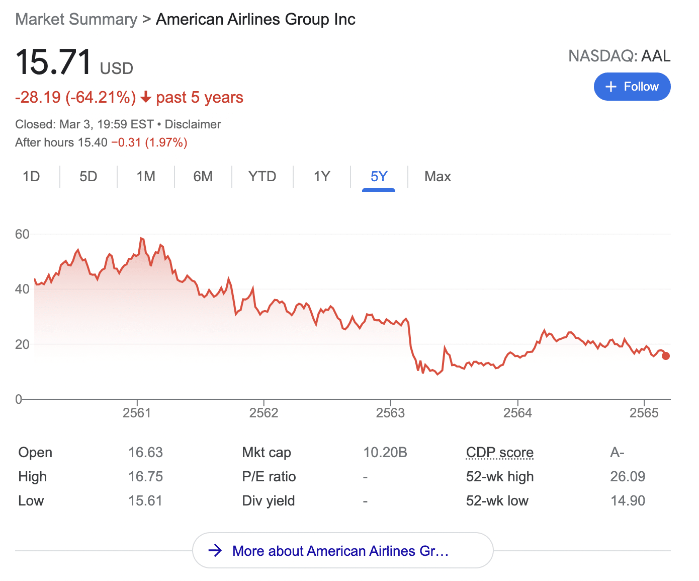
Task: Follow the AAL stock
Action: [632, 87]
